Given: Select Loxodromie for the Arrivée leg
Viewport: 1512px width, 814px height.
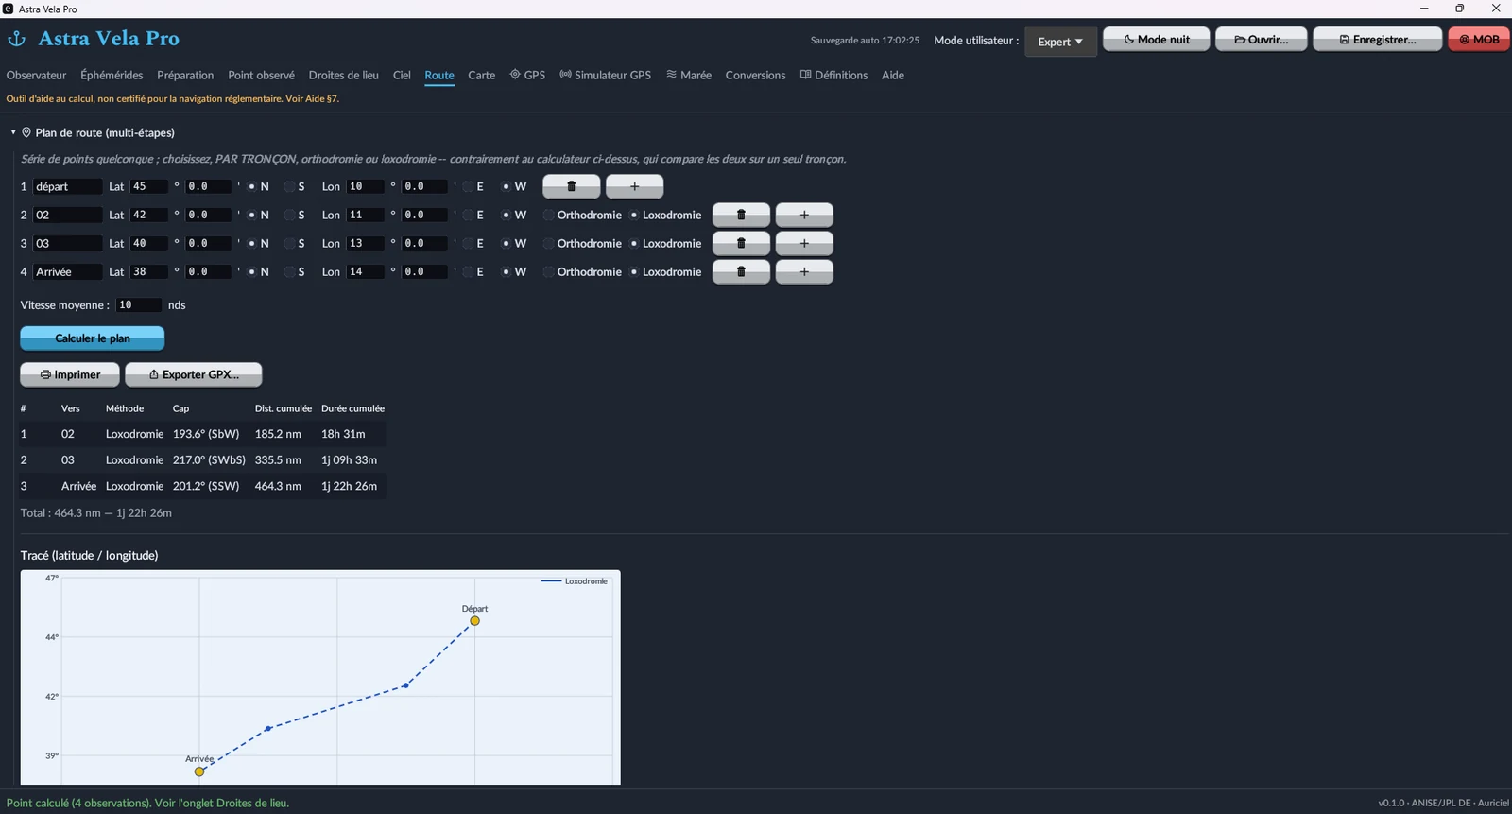Looking at the screenshot, I should pos(665,272).
